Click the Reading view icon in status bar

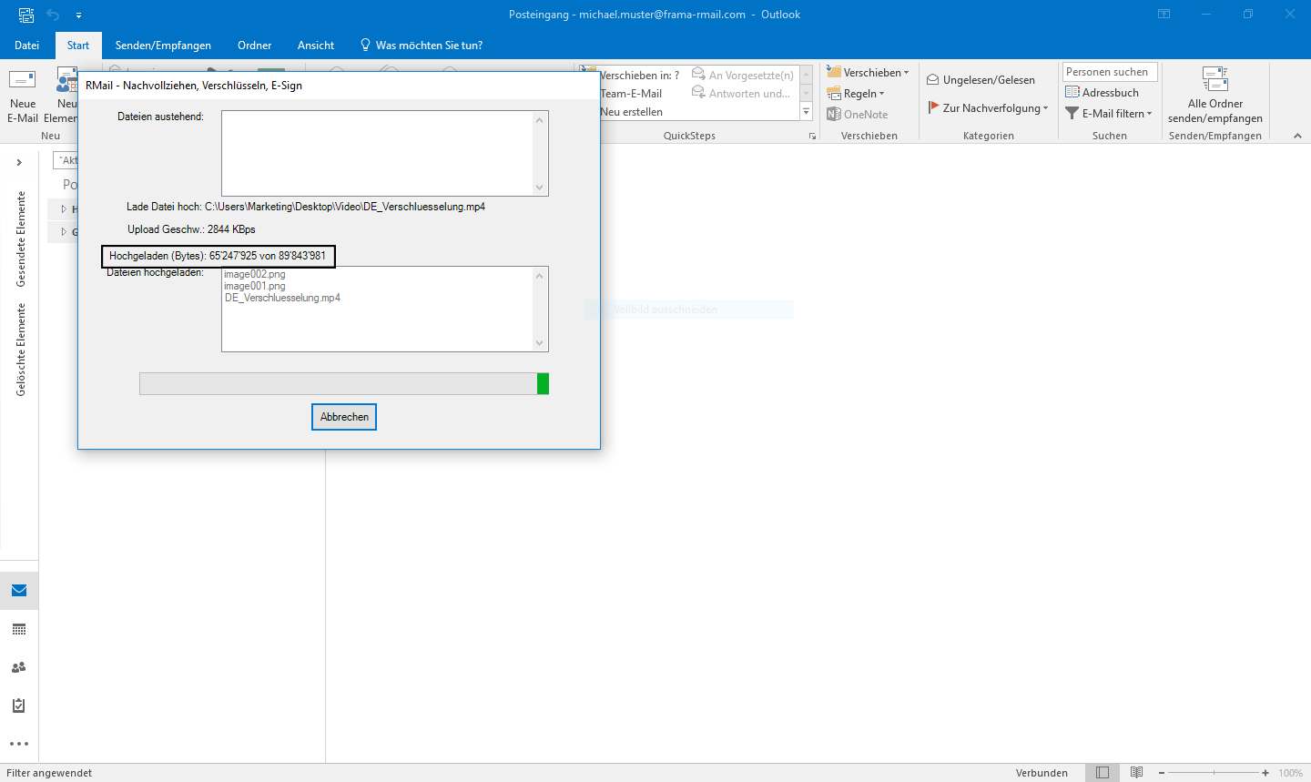pyautogui.click(x=1136, y=773)
